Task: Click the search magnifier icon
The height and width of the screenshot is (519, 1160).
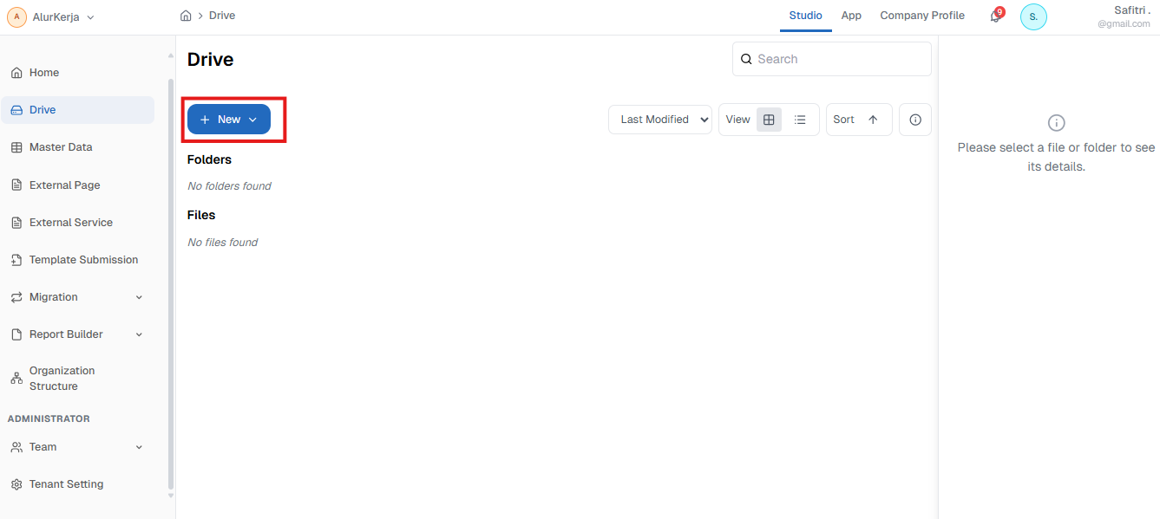Action: click(746, 59)
